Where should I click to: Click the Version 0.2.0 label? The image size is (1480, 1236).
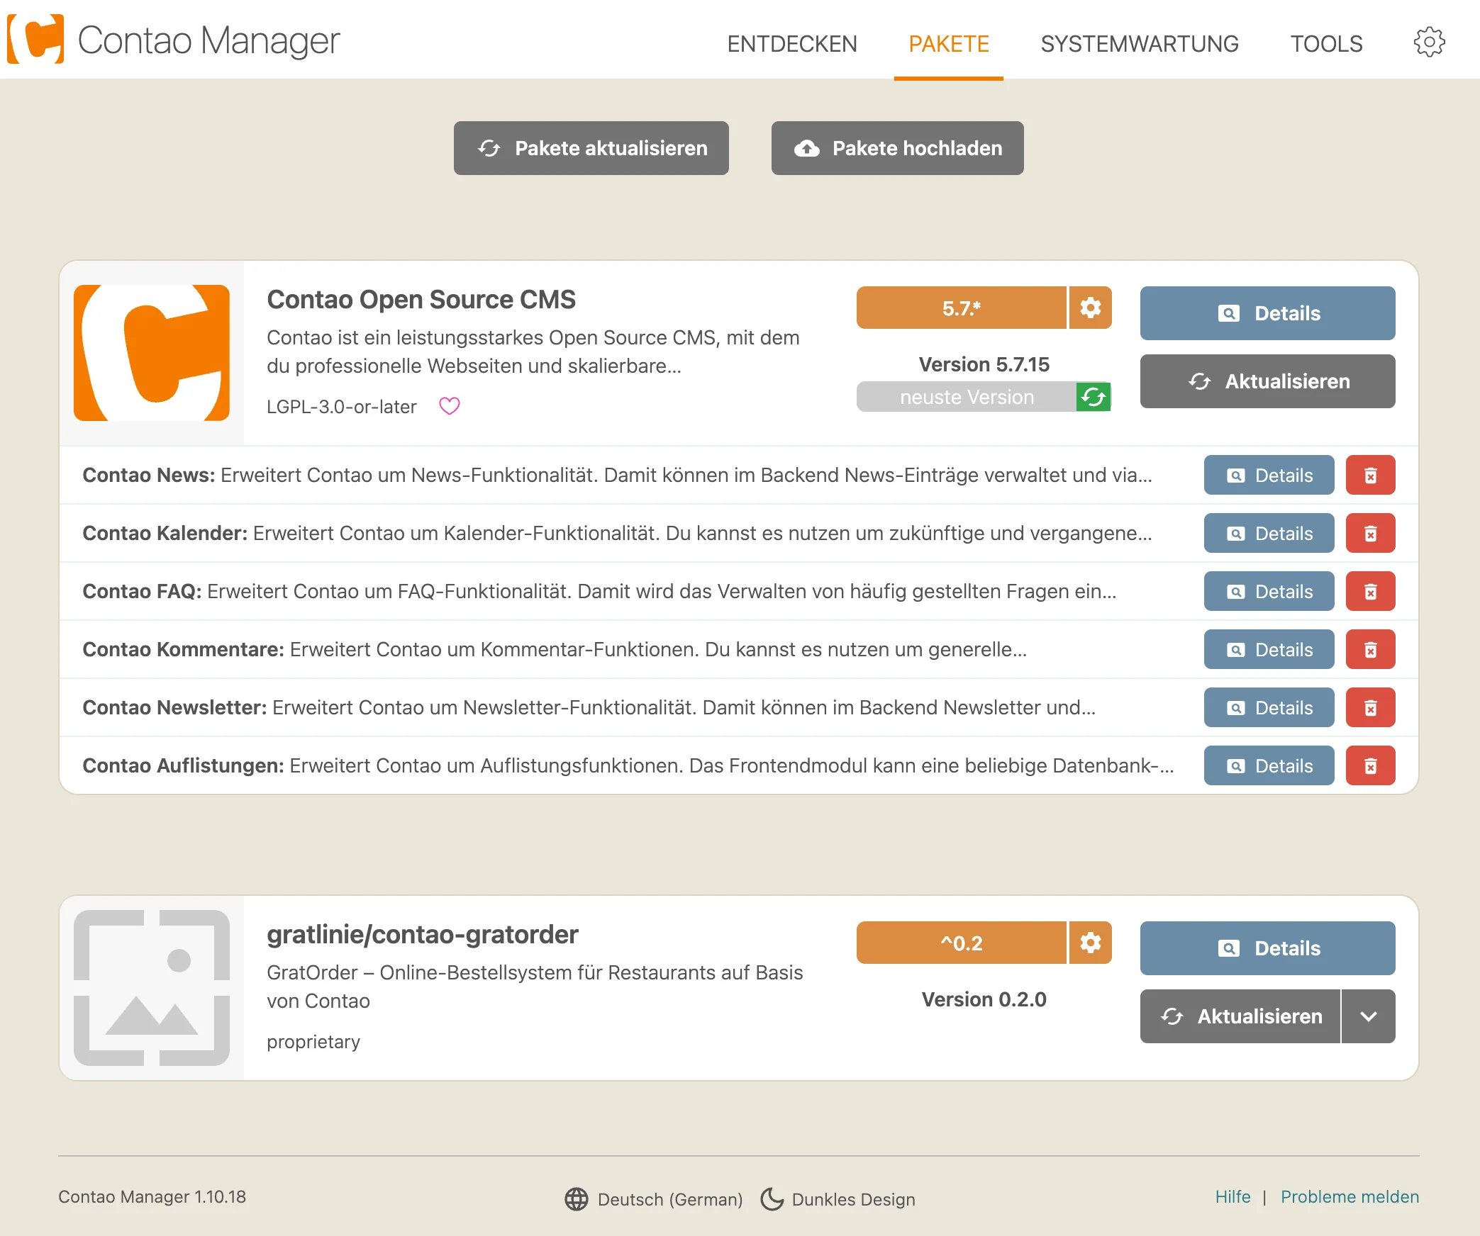pos(984,999)
